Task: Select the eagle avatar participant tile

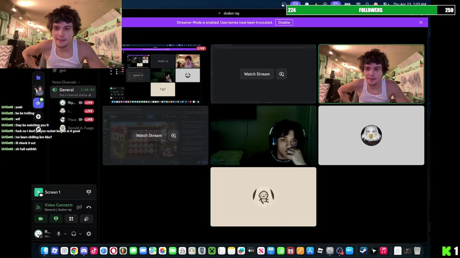Action: coord(371,135)
